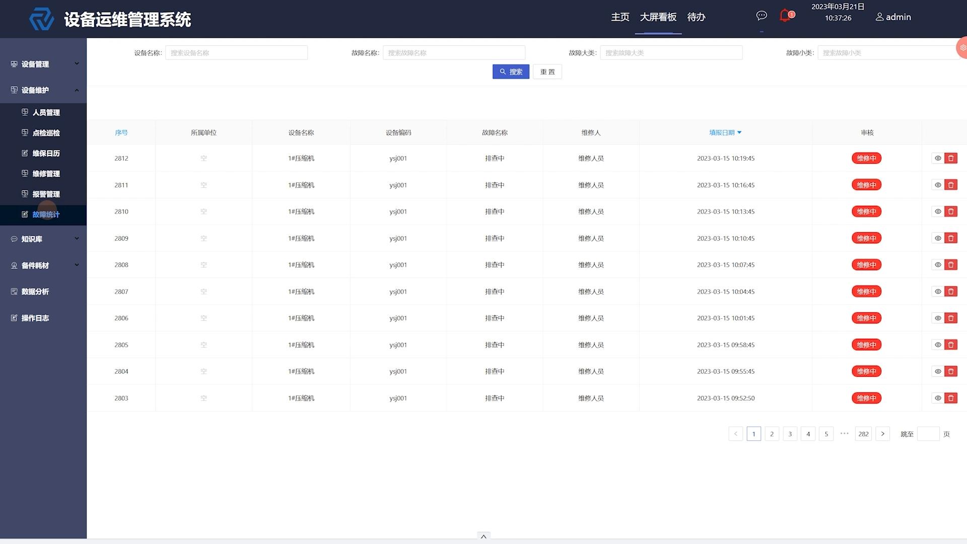This screenshot has height=544, width=967.
Task: Go to page 5
Action: coord(826,434)
